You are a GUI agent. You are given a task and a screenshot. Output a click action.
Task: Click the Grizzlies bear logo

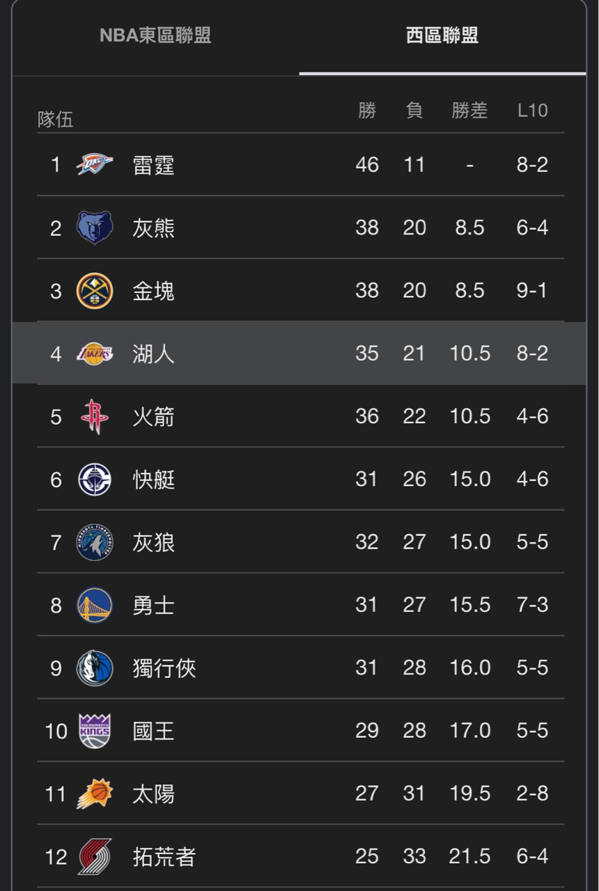[94, 228]
